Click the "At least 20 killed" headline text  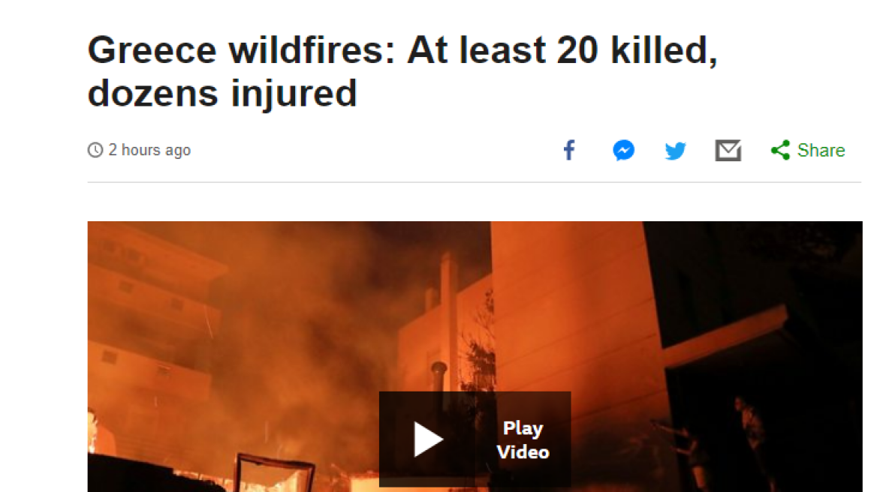tap(562, 50)
